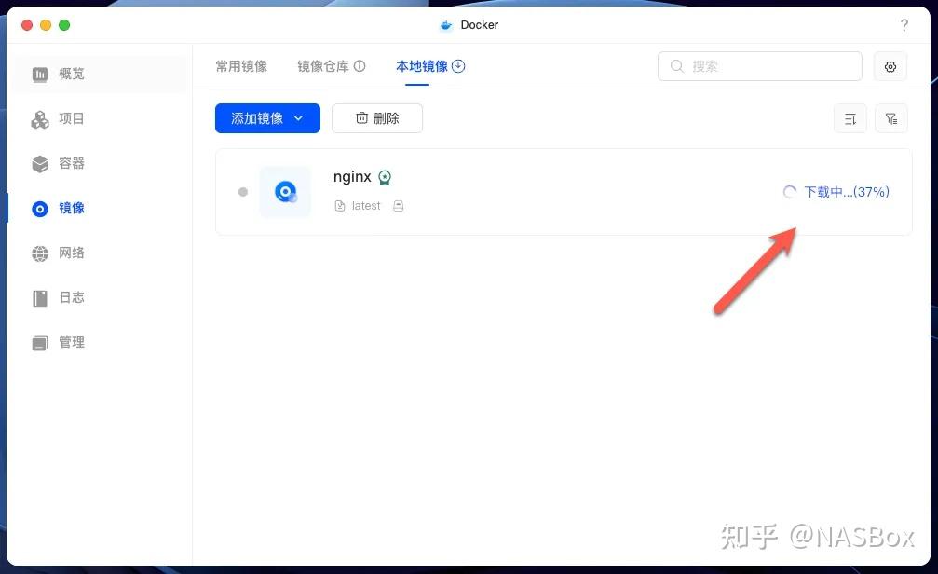Image resolution: width=938 pixels, height=574 pixels.
Task: Open the 网络 (Networks) section
Action: click(72, 253)
